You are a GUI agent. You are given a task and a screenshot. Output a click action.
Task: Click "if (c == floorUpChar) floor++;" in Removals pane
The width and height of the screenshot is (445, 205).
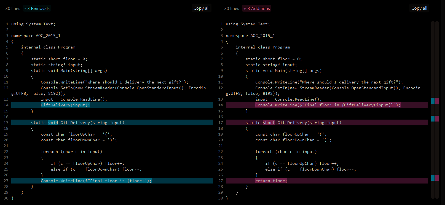coord(87,163)
